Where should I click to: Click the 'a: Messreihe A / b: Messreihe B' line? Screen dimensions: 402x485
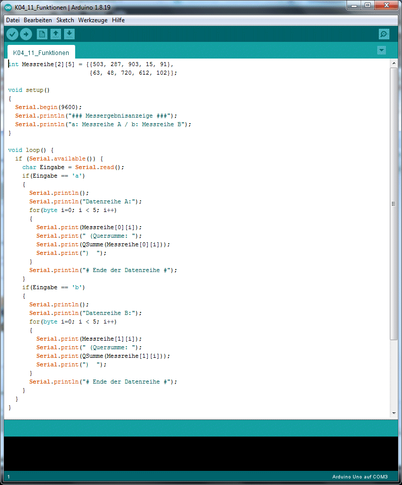point(103,124)
